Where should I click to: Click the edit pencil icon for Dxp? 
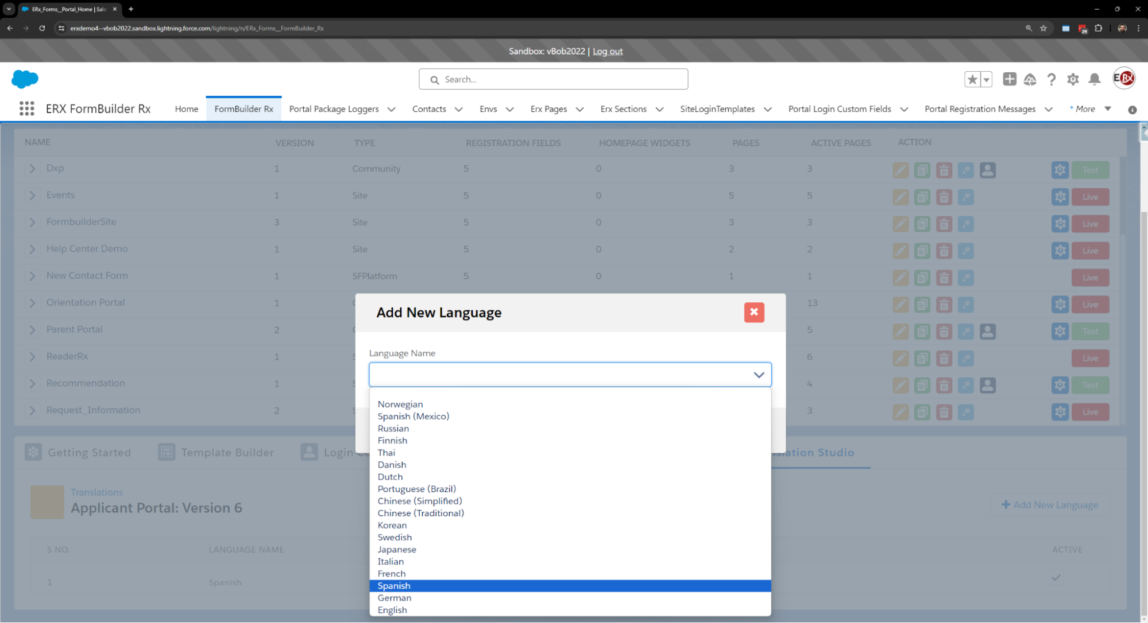click(900, 170)
